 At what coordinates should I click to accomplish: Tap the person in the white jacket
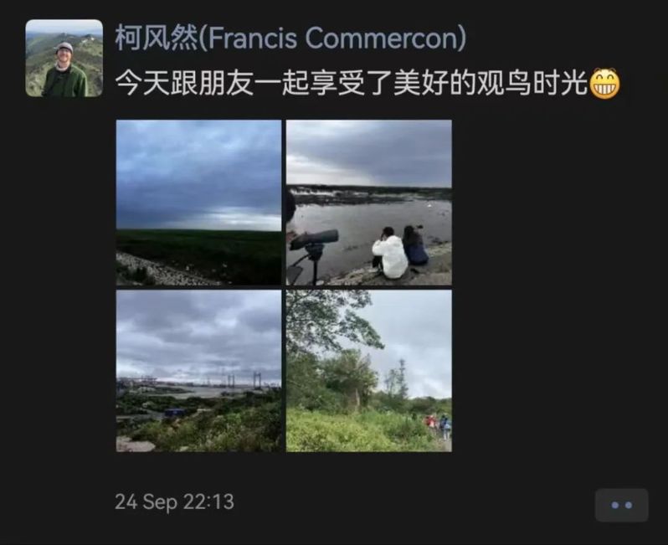coord(389,253)
